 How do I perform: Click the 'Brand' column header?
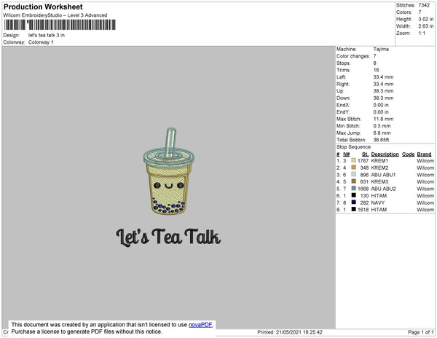tap(424, 154)
